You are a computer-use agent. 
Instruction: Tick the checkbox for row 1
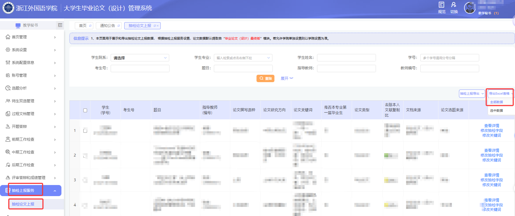click(x=85, y=131)
